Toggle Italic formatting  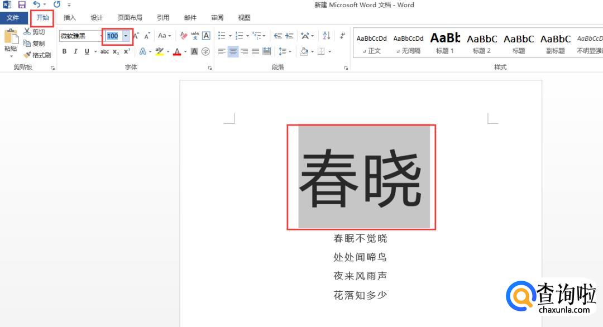75,52
